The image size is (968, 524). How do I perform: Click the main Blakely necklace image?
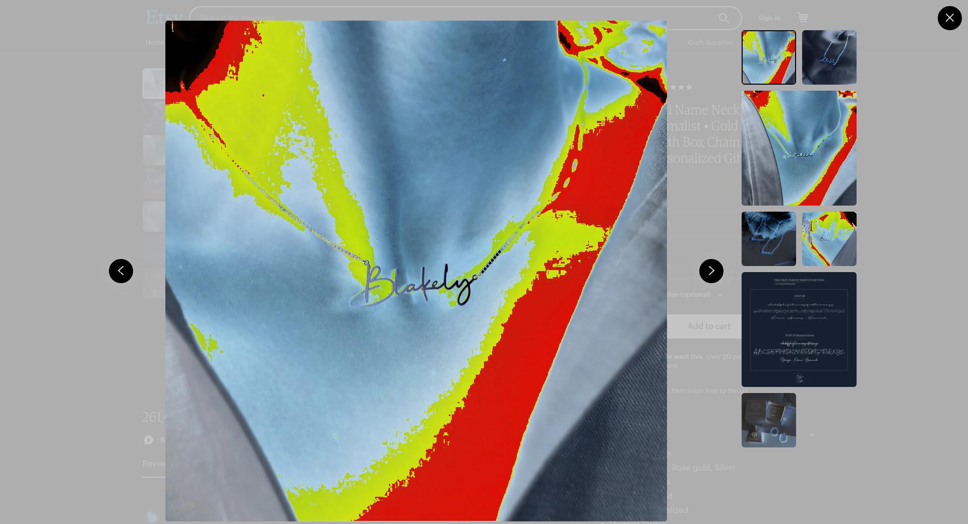(x=416, y=271)
